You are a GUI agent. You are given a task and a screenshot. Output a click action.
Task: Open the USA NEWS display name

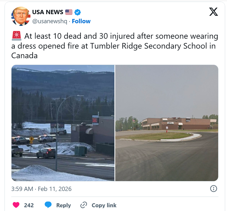[x=48, y=12]
